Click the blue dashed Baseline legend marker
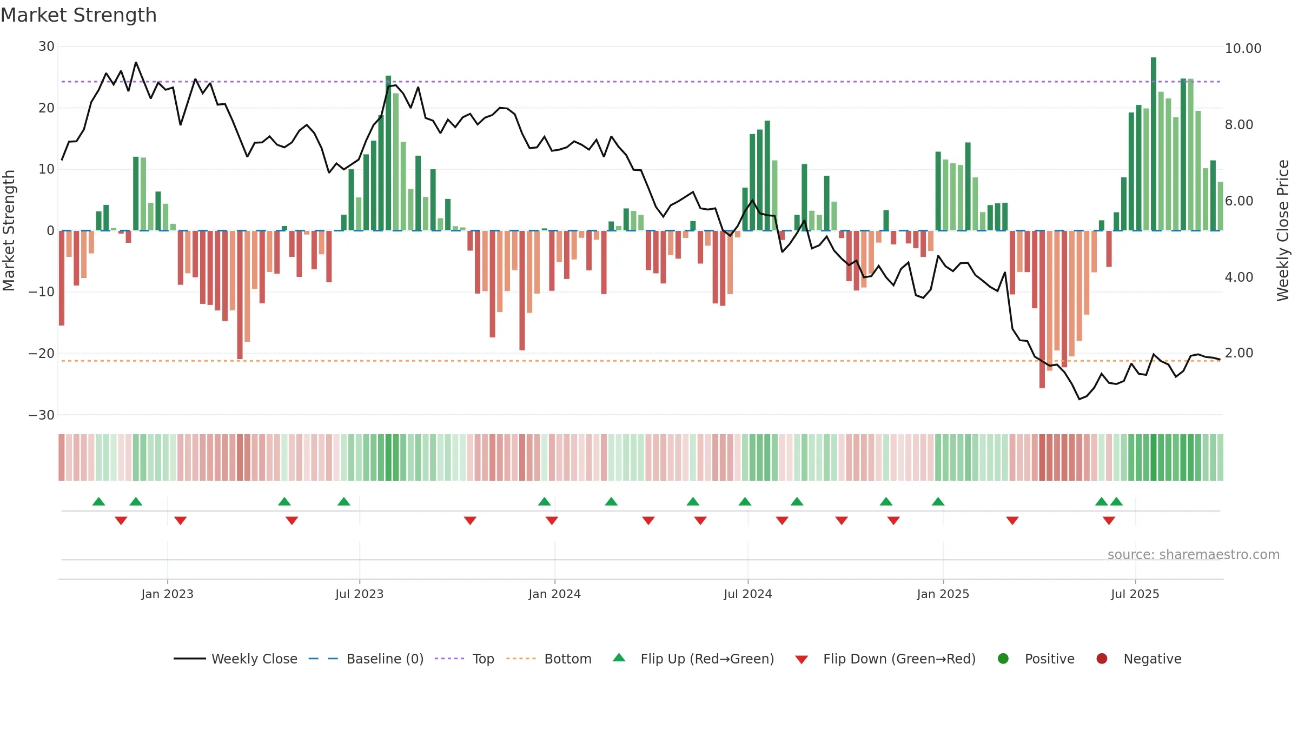Image resolution: width=1298 pixels, height=730 pixels. [323, 659]
